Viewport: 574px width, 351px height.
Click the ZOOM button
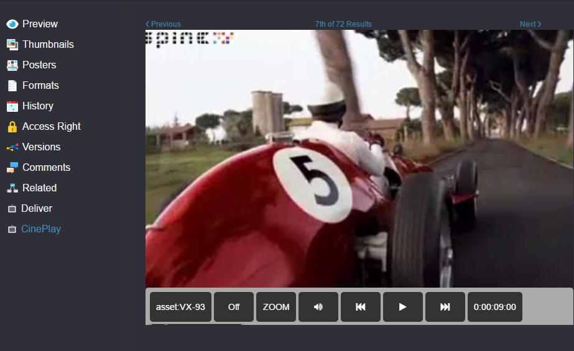(x=276, y=307)
